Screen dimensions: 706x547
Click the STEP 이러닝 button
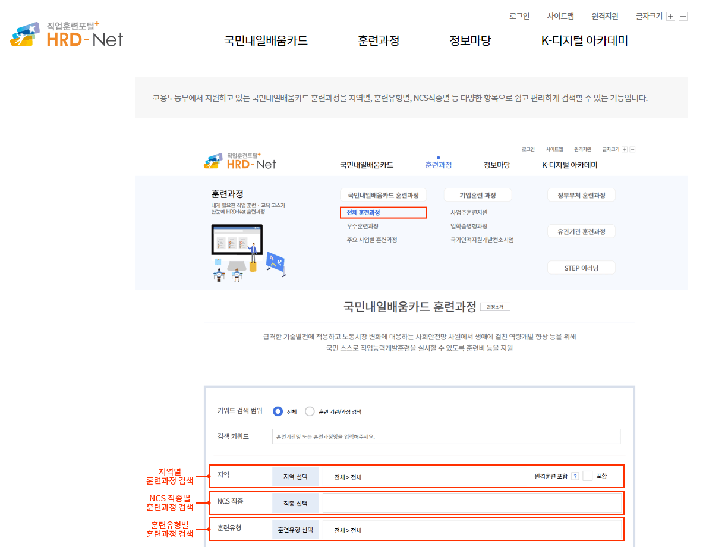[581, 268]
